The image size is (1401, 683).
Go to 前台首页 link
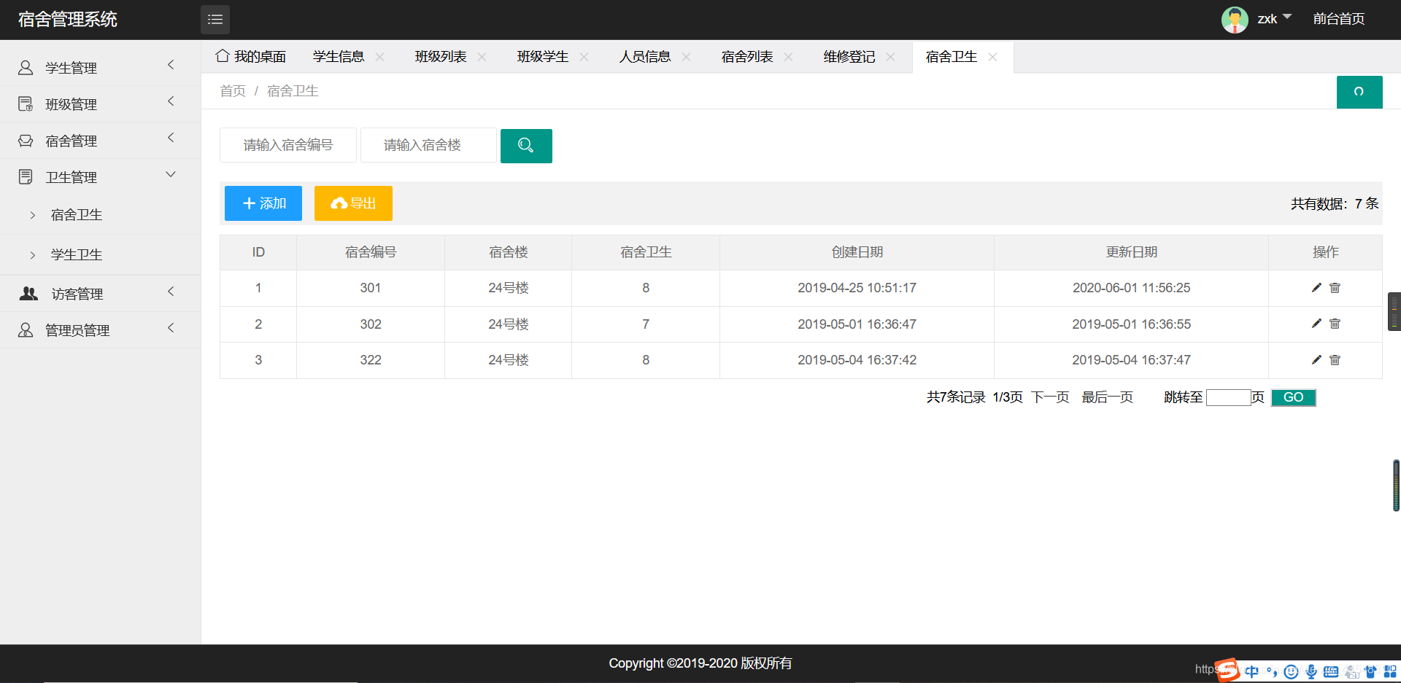coord(1338,19)
